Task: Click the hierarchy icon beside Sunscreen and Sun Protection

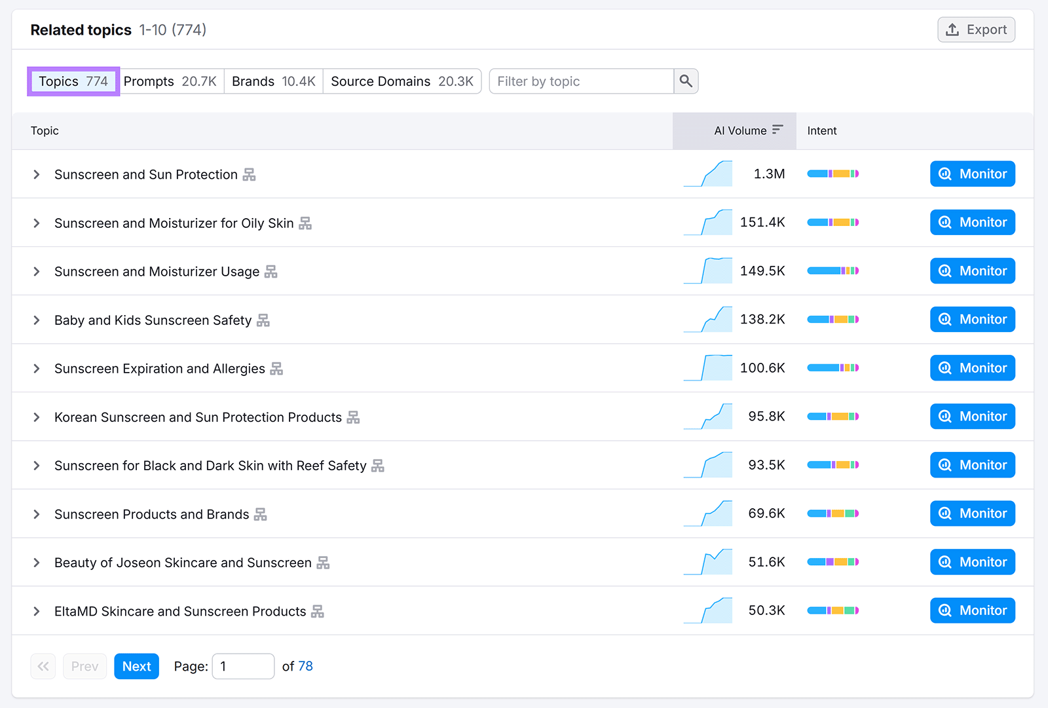Action: 250,175
